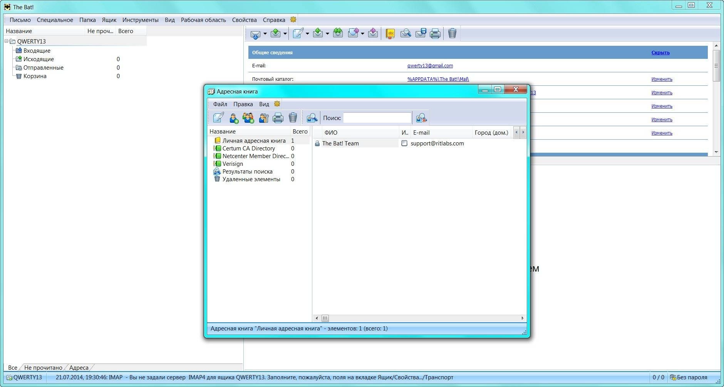Click the print icon in address book toolbar

(278, 118)
